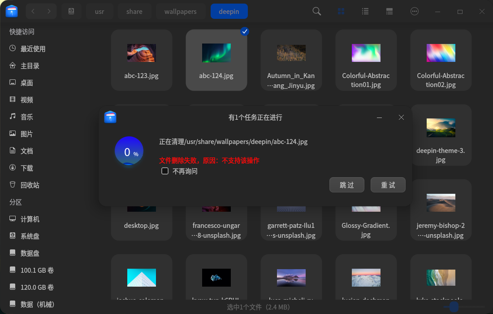
Task: Go back with the navigation back arrow
Action: (x=33, y=11)
